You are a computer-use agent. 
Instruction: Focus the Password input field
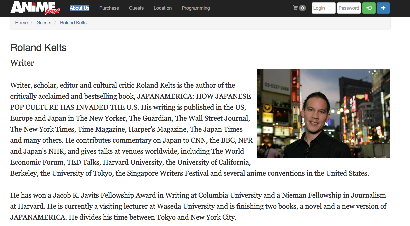tap(349, 8)
